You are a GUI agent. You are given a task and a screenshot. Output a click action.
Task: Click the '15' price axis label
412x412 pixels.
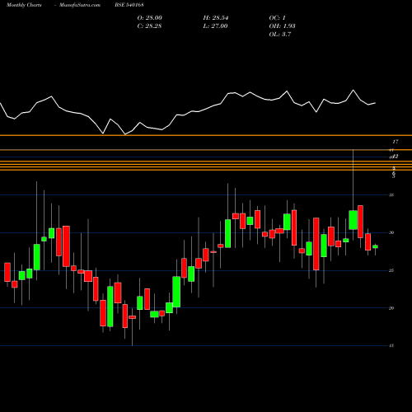[x=391, y=346]
